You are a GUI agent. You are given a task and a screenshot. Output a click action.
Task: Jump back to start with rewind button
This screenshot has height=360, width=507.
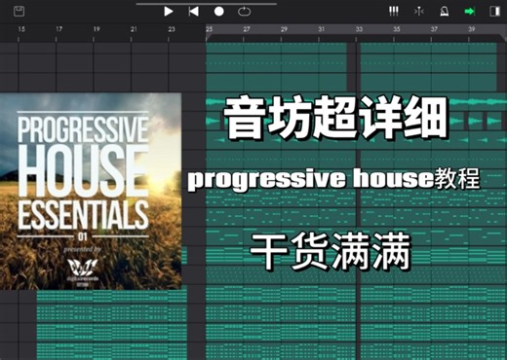[x=193, y=12]
